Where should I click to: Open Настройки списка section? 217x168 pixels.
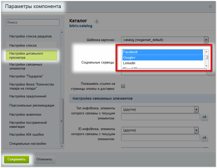31,46
